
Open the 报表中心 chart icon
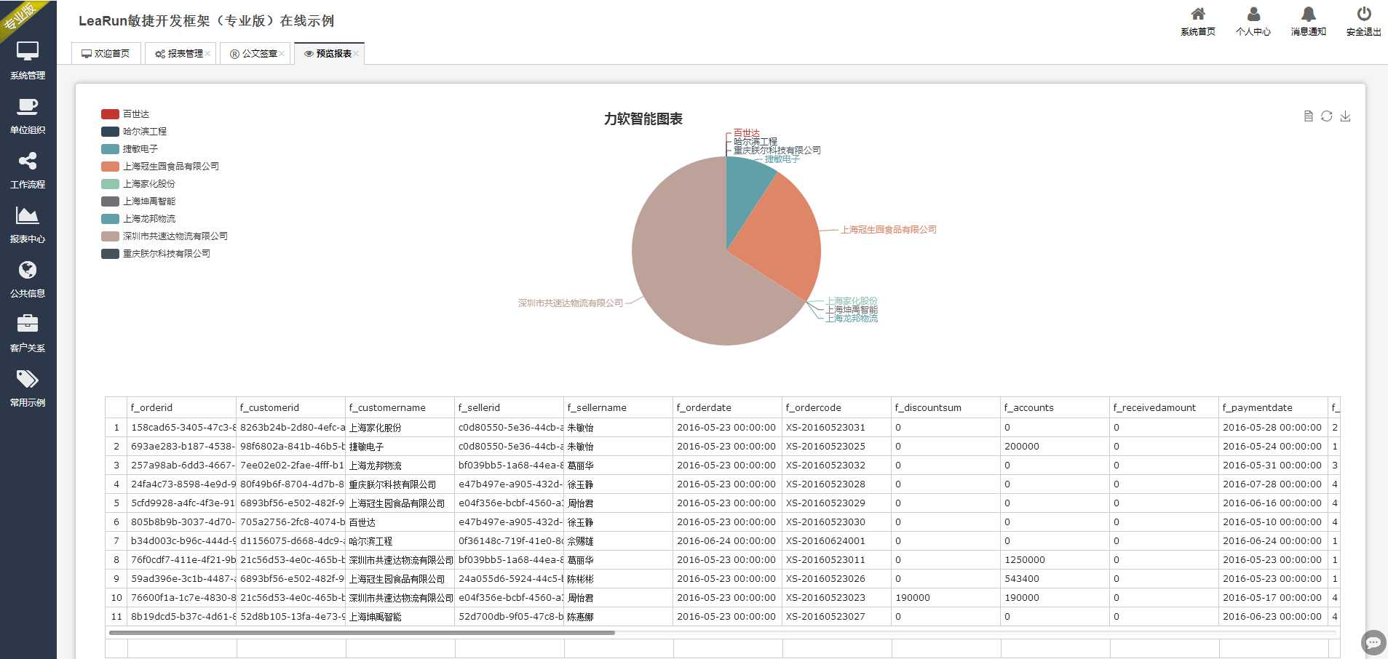[x=28, y=215]
